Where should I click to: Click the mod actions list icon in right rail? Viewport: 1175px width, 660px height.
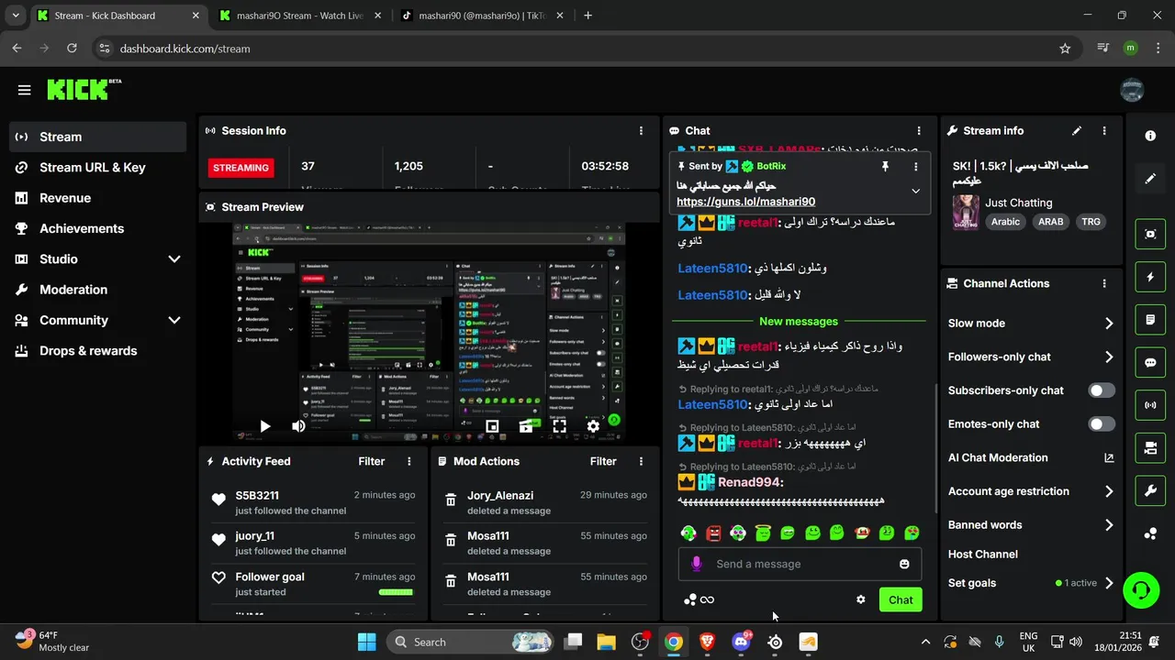(1150, 320)
